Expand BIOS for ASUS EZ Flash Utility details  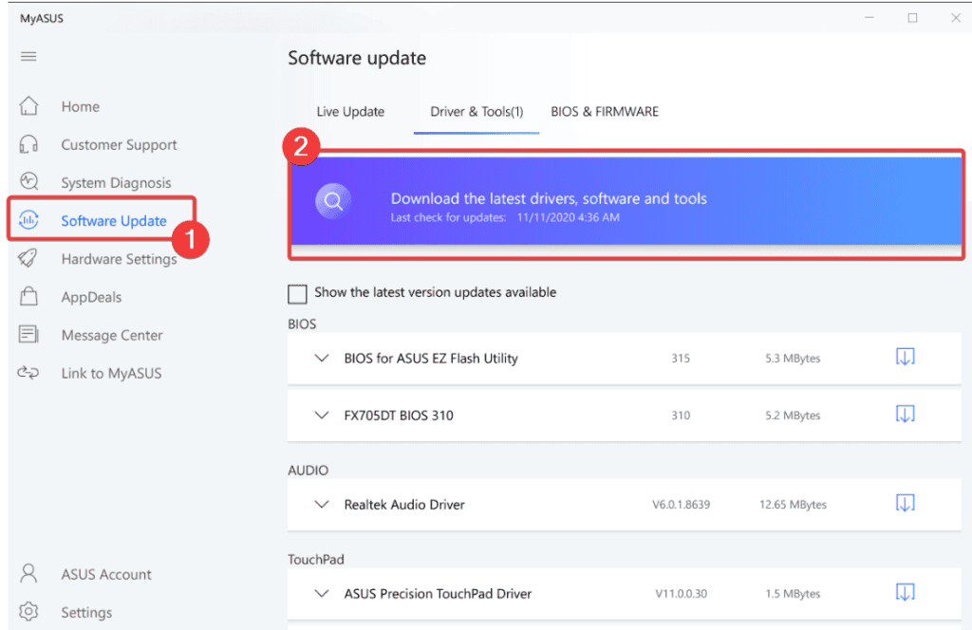tap(321, 359)
